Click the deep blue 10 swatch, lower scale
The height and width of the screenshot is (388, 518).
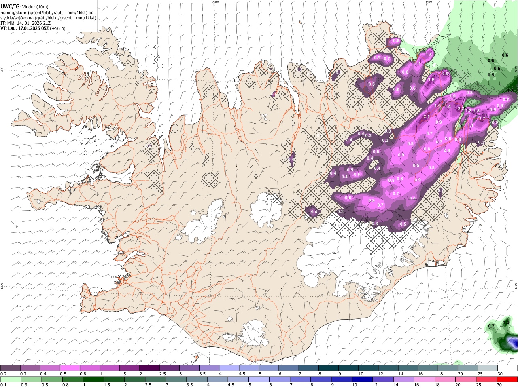click(362, 379)
